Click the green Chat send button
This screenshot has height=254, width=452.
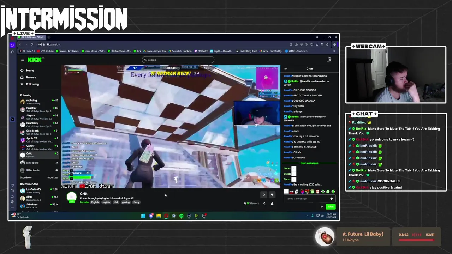click(x=331, y=207)
